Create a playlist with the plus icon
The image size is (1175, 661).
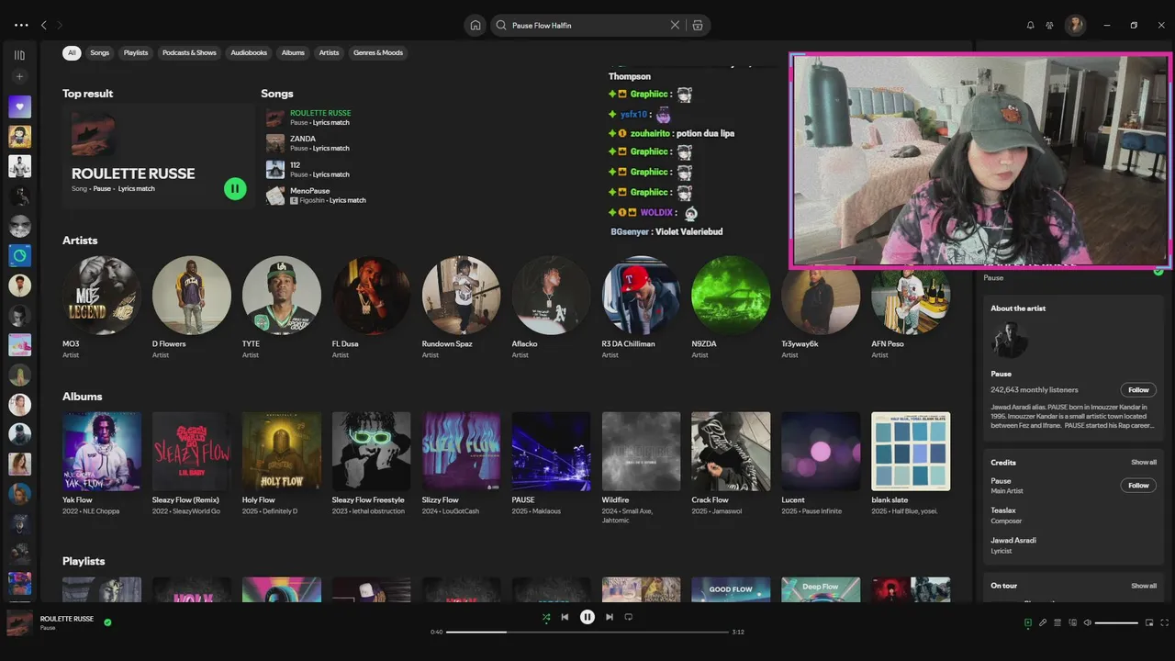tap(19, 76)
